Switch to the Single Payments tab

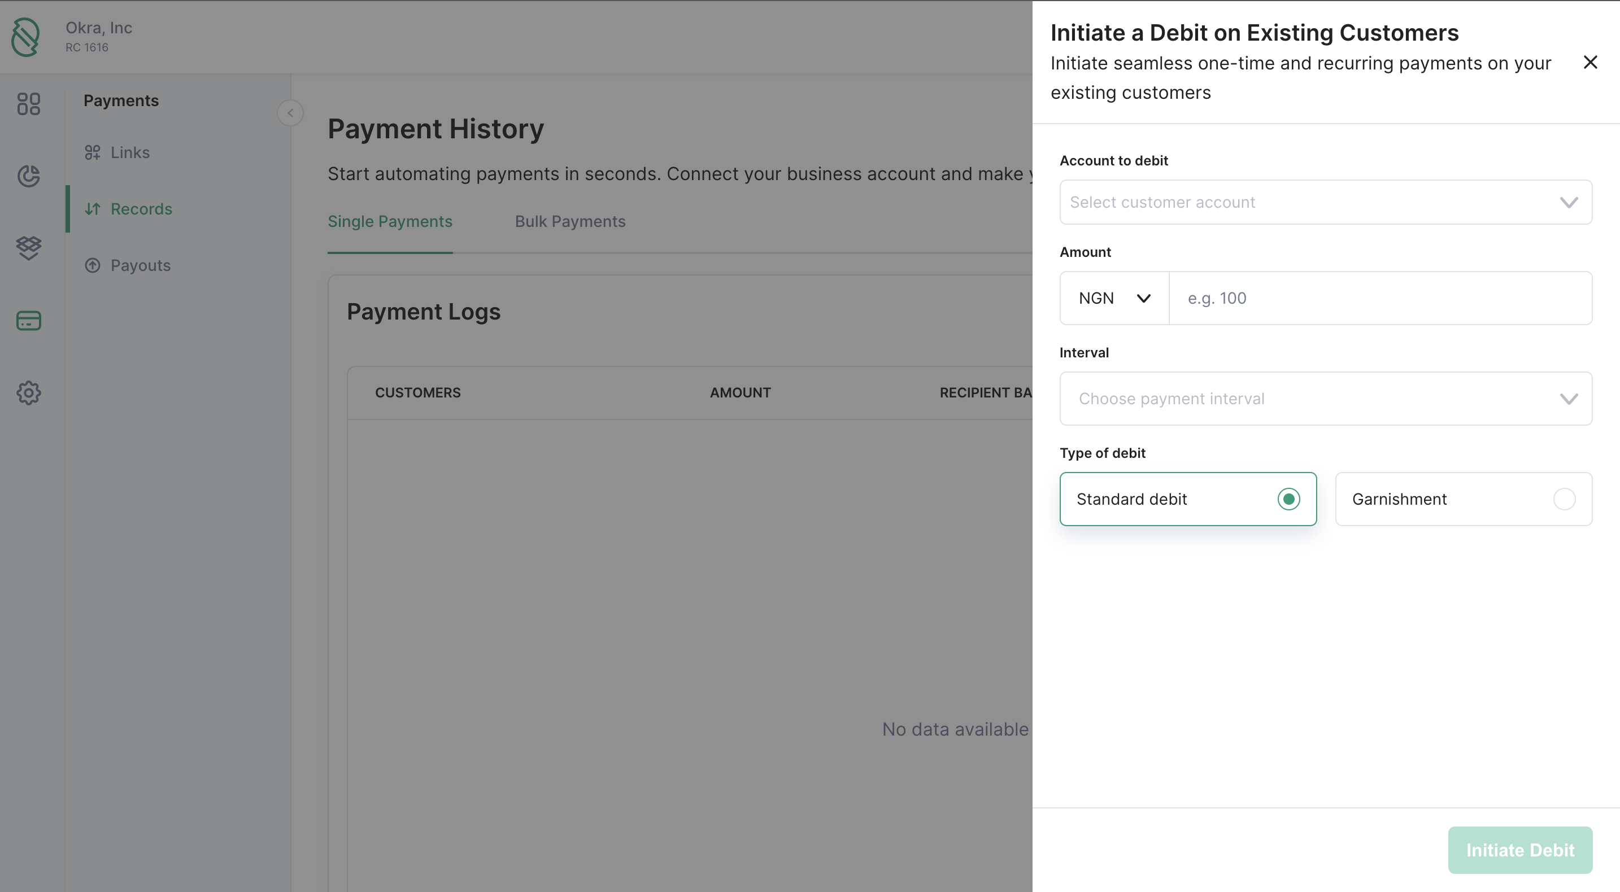390,221
